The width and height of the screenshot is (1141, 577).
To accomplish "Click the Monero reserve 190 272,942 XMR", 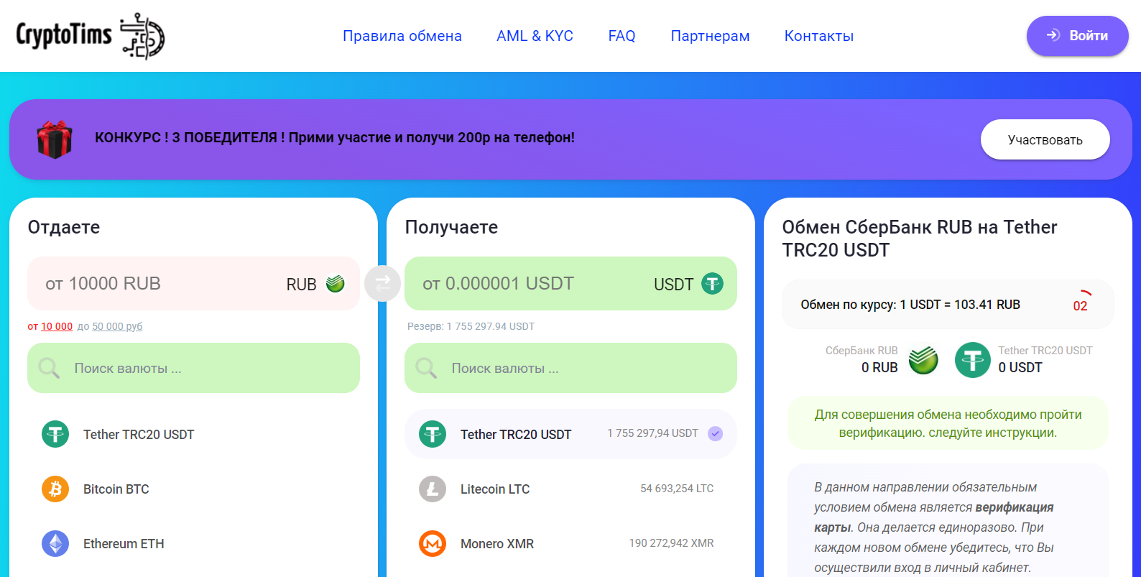I will tap(671, 543).
